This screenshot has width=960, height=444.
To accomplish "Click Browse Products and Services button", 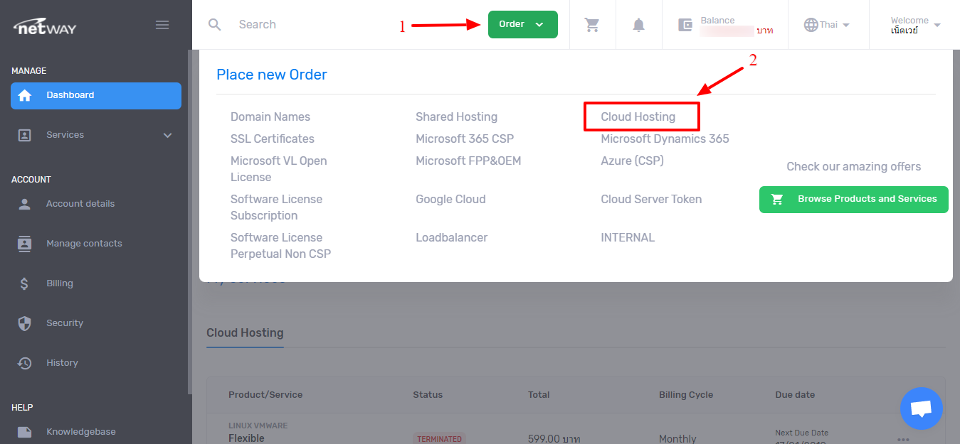I will click(853, 199).
